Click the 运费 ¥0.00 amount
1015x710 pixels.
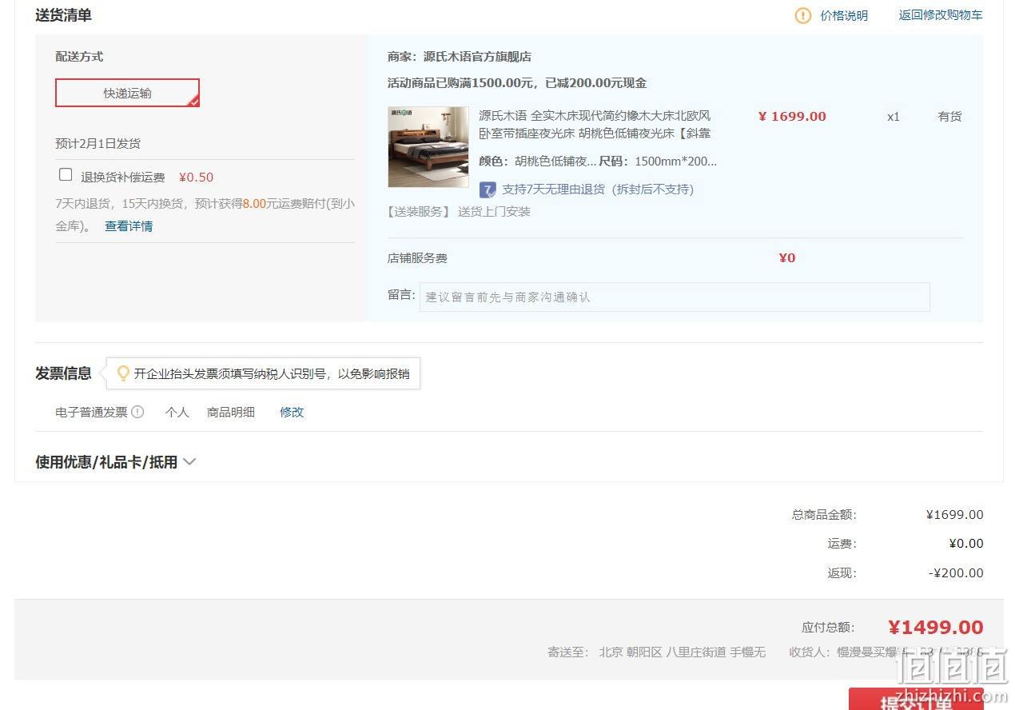click(x=966, y=544)
